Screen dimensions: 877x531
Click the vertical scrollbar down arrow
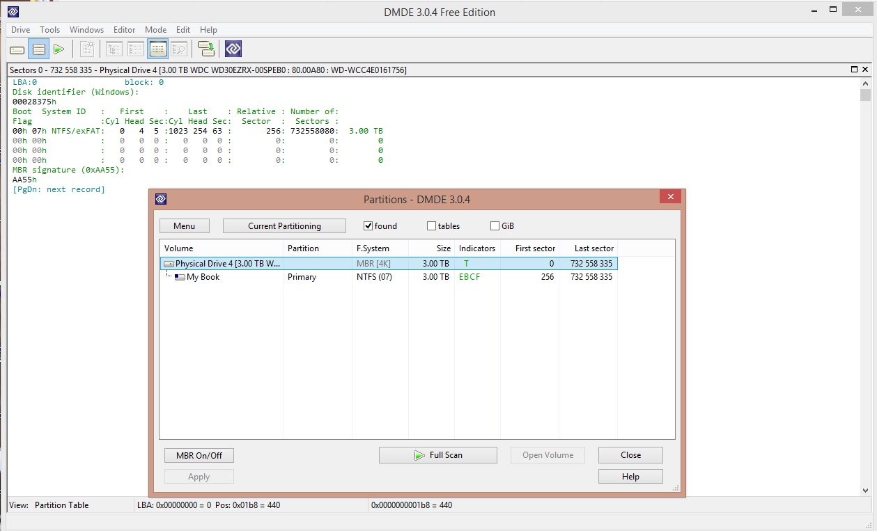tap(865, 491)
